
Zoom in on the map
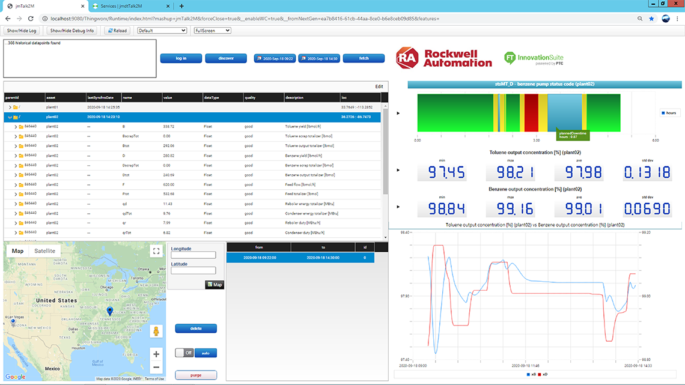point(156,354)
